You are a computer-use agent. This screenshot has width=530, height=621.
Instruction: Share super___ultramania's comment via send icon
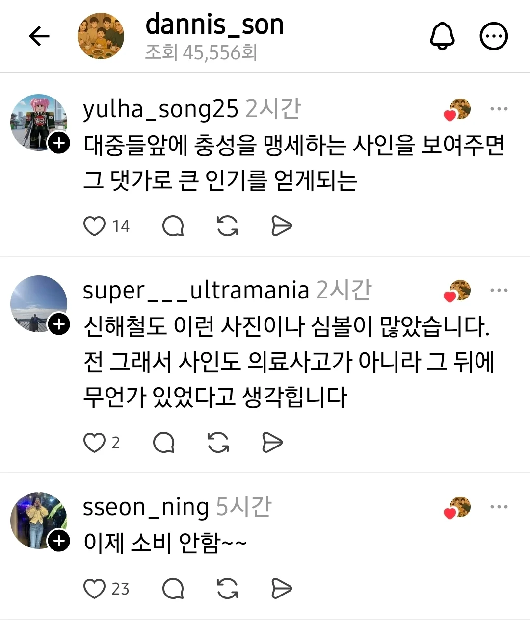[x=272, y=443]
